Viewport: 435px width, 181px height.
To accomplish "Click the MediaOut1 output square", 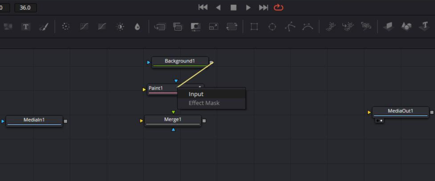I will pyautogui.click(x=432, y=112).
